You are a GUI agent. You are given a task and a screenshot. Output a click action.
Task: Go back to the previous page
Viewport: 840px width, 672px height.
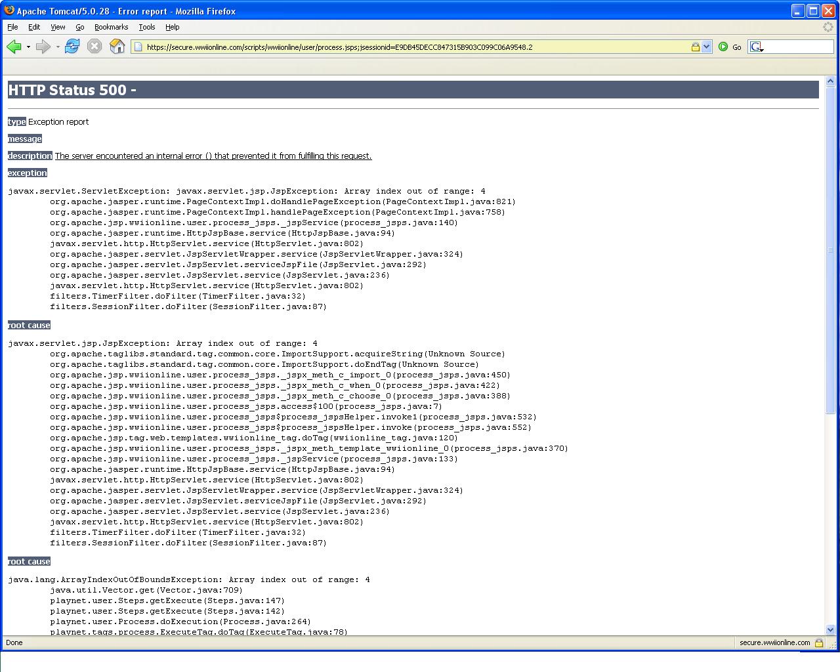(14, 47)
